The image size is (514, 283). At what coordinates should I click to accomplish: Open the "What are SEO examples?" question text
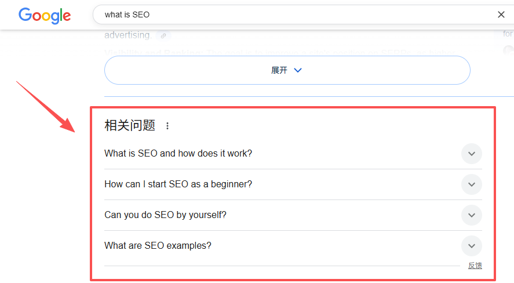[158, 246]
